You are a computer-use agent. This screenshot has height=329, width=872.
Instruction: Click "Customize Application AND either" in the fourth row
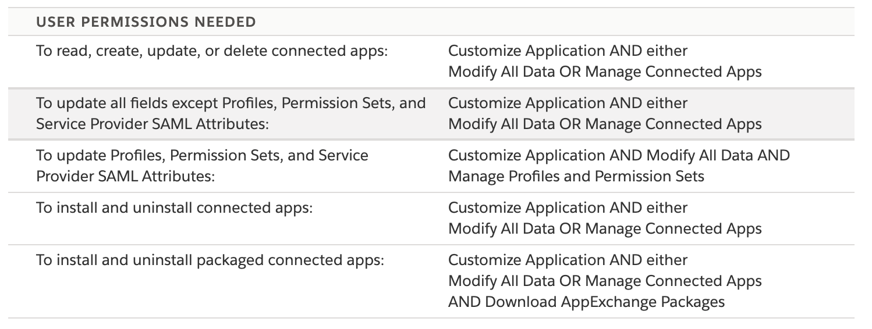568,208
